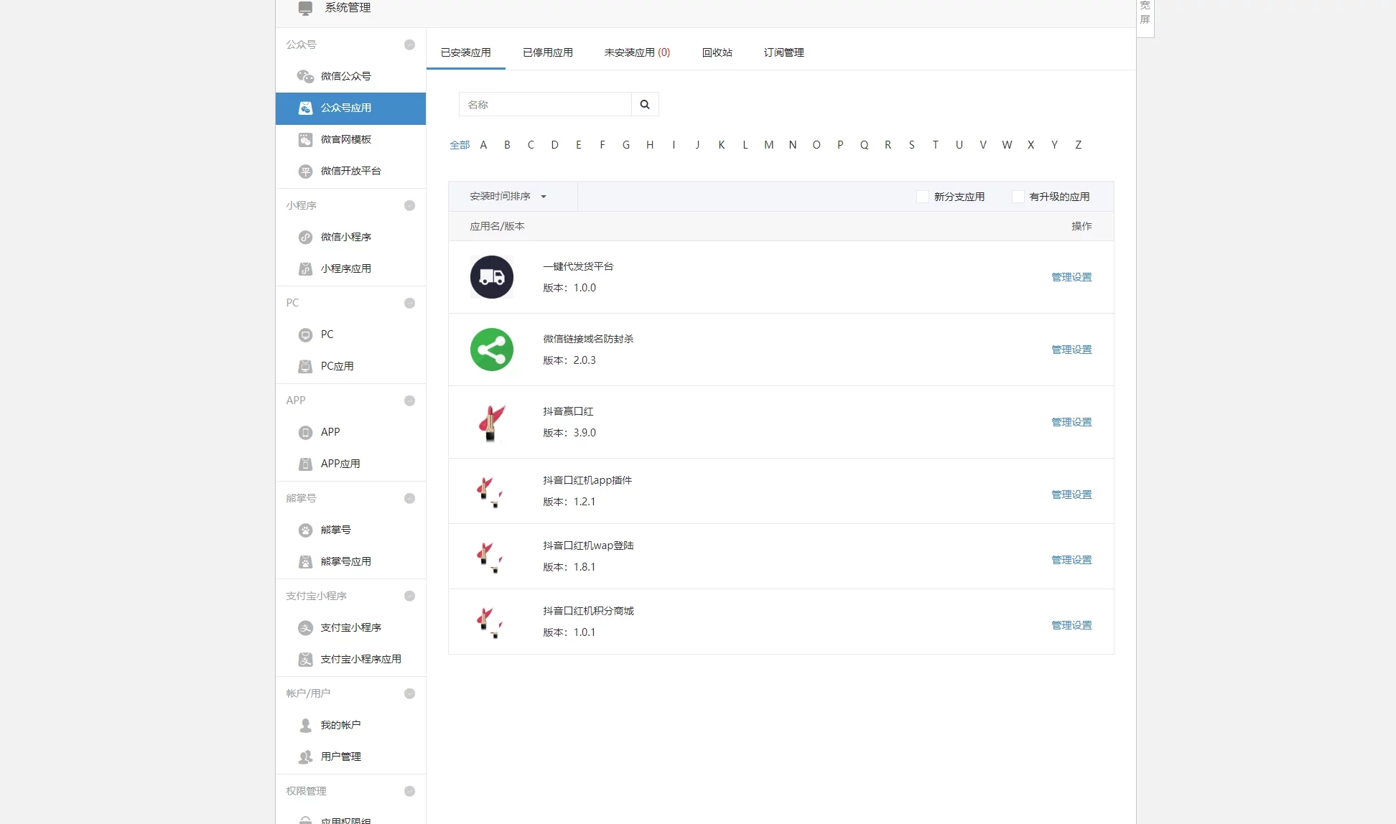Image resolution: width=1396 pixels, height=824 pixels.
Task: Enable the 新分支应用 checkbox
Action: [x=923, y=197]
